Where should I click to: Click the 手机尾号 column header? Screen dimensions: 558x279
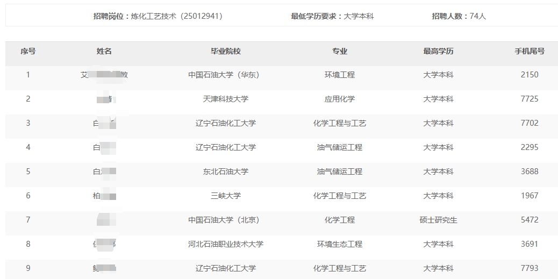point(530,51)
